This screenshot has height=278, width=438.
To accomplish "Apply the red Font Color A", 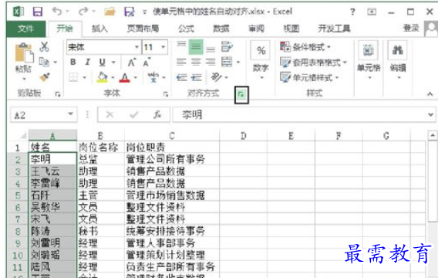I will coord(125,77).
